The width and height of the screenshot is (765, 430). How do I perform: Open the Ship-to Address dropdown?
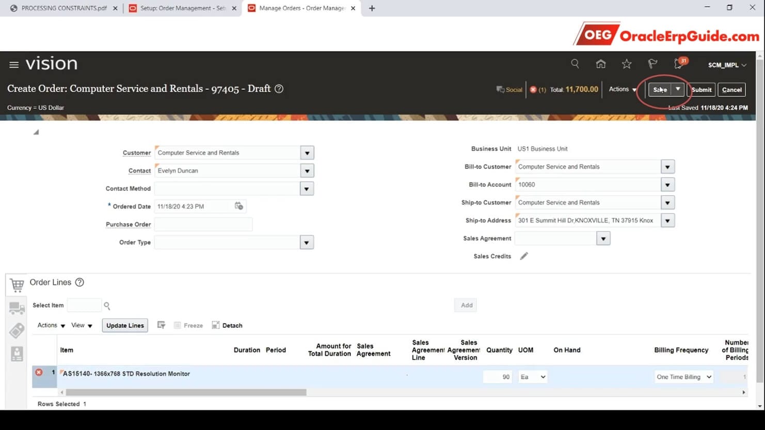pyautogui.click(x=667, y=220)
